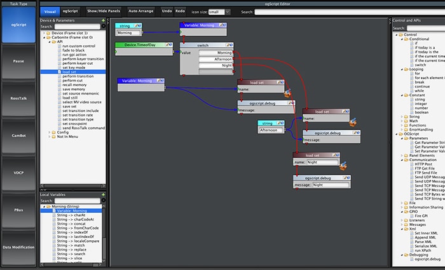This screenshot has width=445, height=270.
Task: Select the RossTalk task type
Action: pyautogui.click(x=18, y=98)
